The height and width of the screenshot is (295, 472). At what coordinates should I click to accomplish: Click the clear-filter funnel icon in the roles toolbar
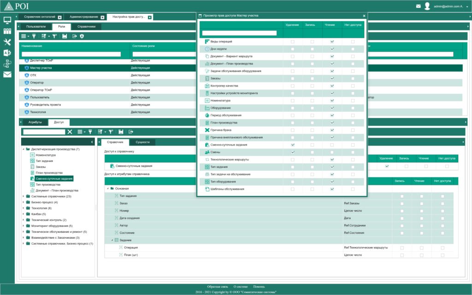pos(54,36)
